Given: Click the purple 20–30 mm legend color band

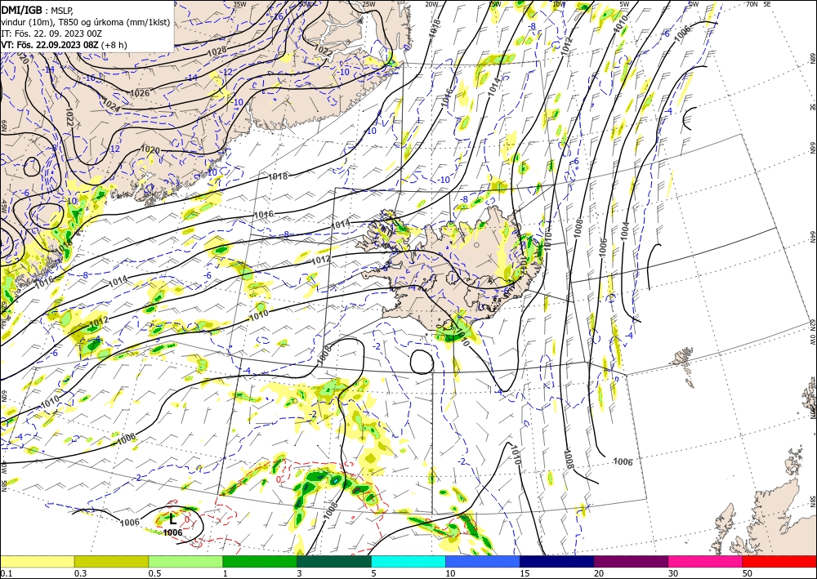Looking at the screenshot, I should pyautogui.click(x=631, y=561).
